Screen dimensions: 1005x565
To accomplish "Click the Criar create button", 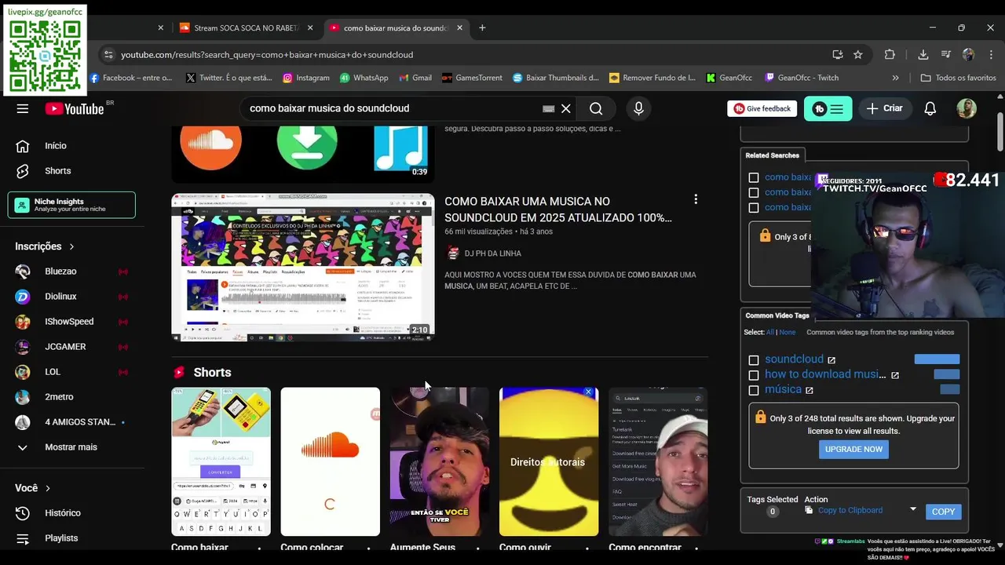I will click(x=885, y=108).
